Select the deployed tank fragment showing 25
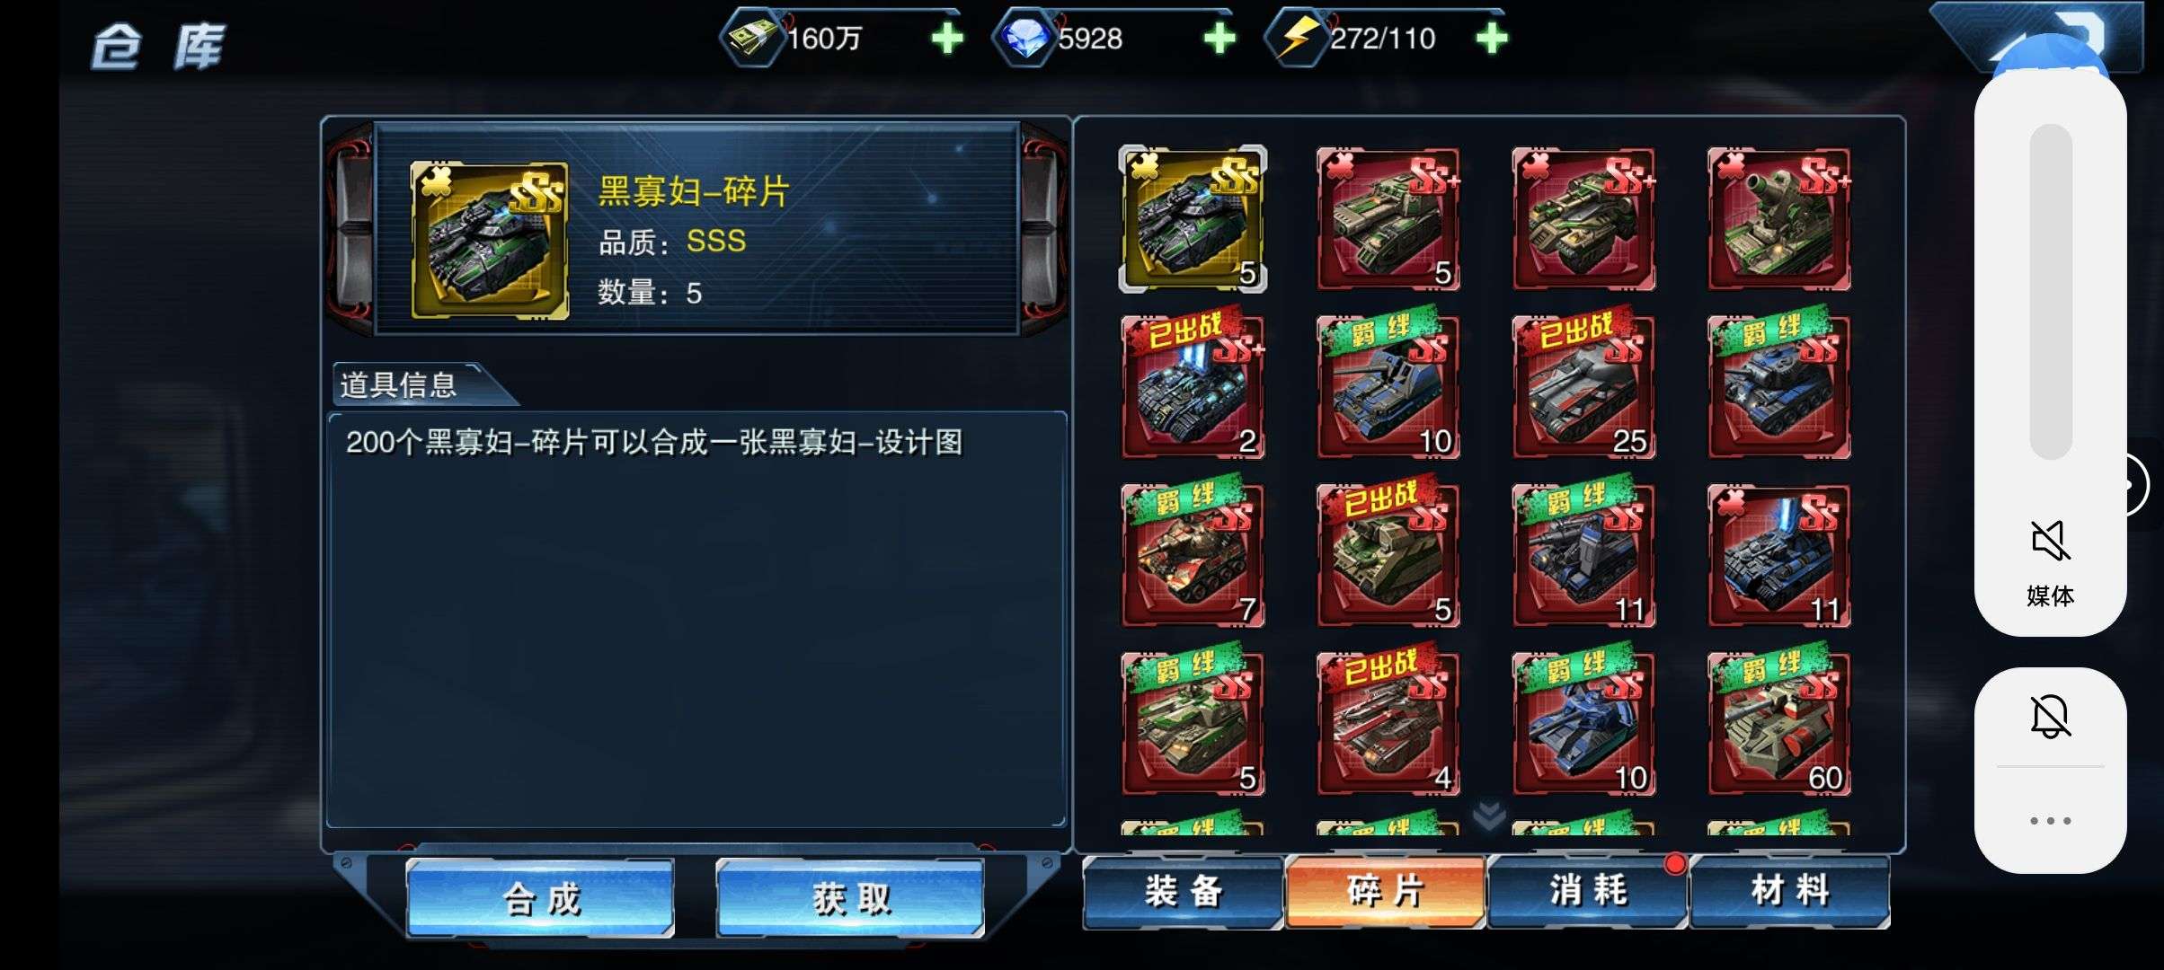This screenshot has height=970, width=2164. (1583, 387)
